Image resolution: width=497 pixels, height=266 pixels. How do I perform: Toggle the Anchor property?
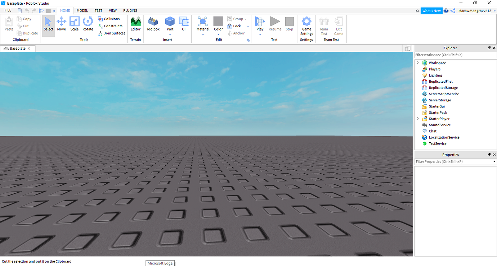click(x=236, y=33)
